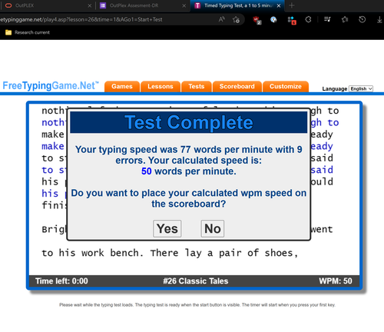Click the blue 50 calculated speed number
Screen dimensions: 384x332
[147, 171]
